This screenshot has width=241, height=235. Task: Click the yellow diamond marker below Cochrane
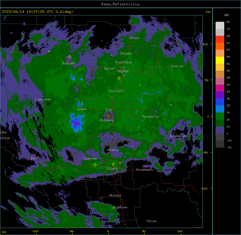pyautogui.click(x=95, y=165)
